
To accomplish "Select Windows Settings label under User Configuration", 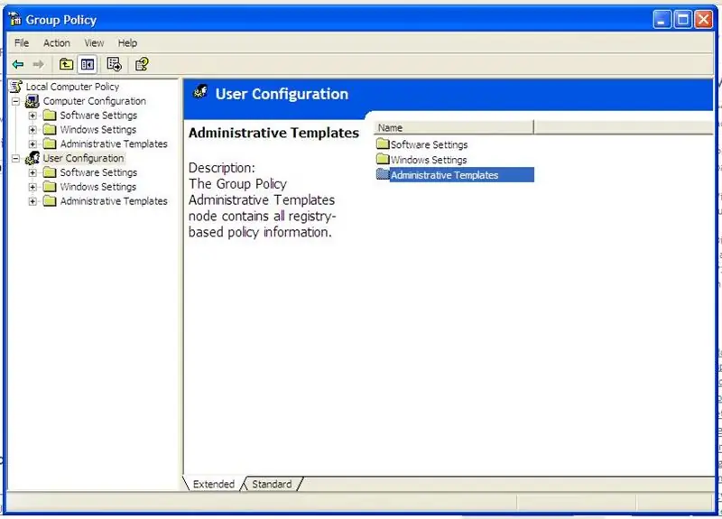I will [x=98, y=187].
